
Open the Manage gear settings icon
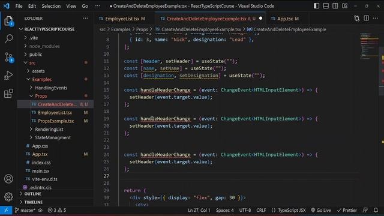tap(8, 197)
